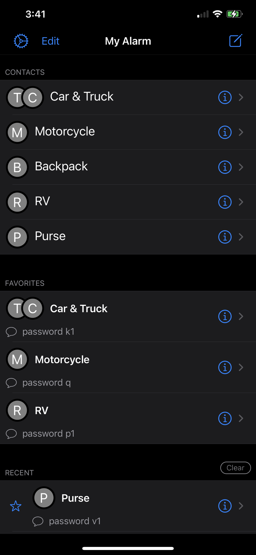Star the recent Purse entry as favorite
The height and width of the screenshot is (555, 256).
[16, 506]
